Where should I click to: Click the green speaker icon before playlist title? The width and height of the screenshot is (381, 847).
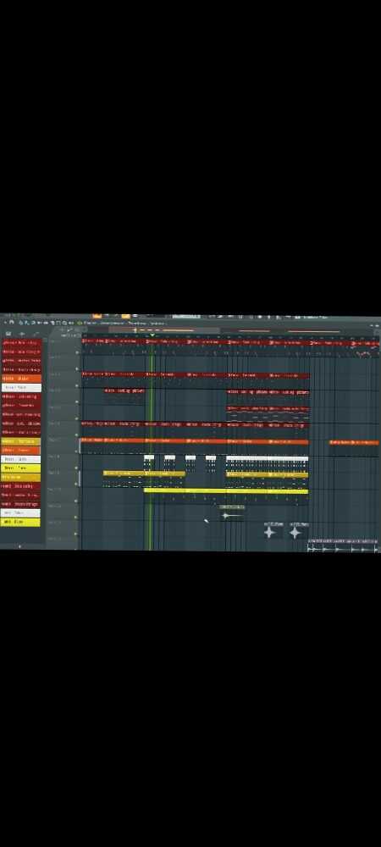[x=80, y=323]
